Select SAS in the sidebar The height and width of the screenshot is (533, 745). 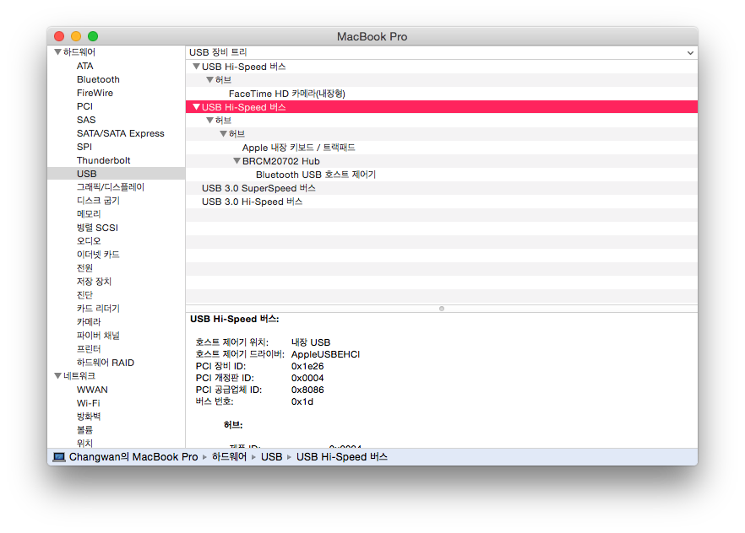(x=86, y=120)
